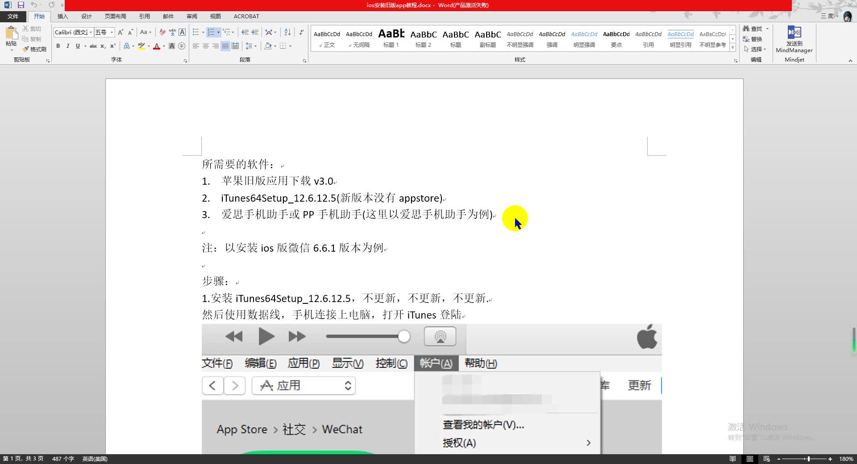Switch to the 设计 Design tab
This screenshot has height=464, width=857.
(x=87, y=16)
